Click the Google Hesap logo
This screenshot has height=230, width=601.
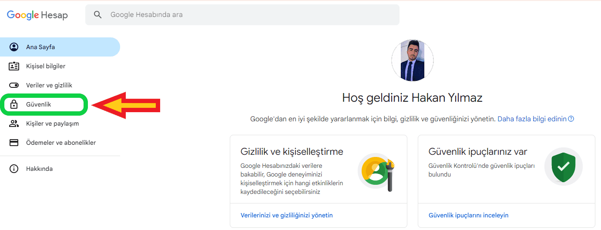click(x=37, y=15)
